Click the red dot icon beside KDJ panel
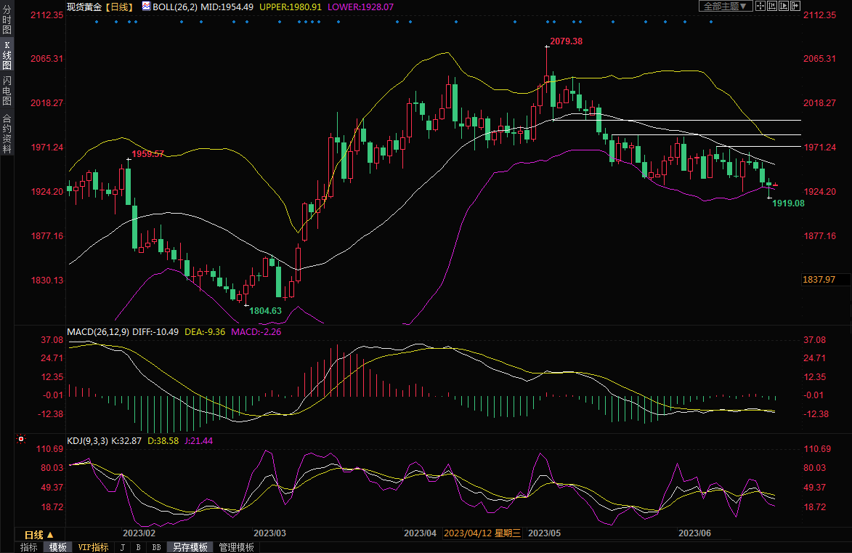This screenshot has width=852, height=553. pos(21,440)
